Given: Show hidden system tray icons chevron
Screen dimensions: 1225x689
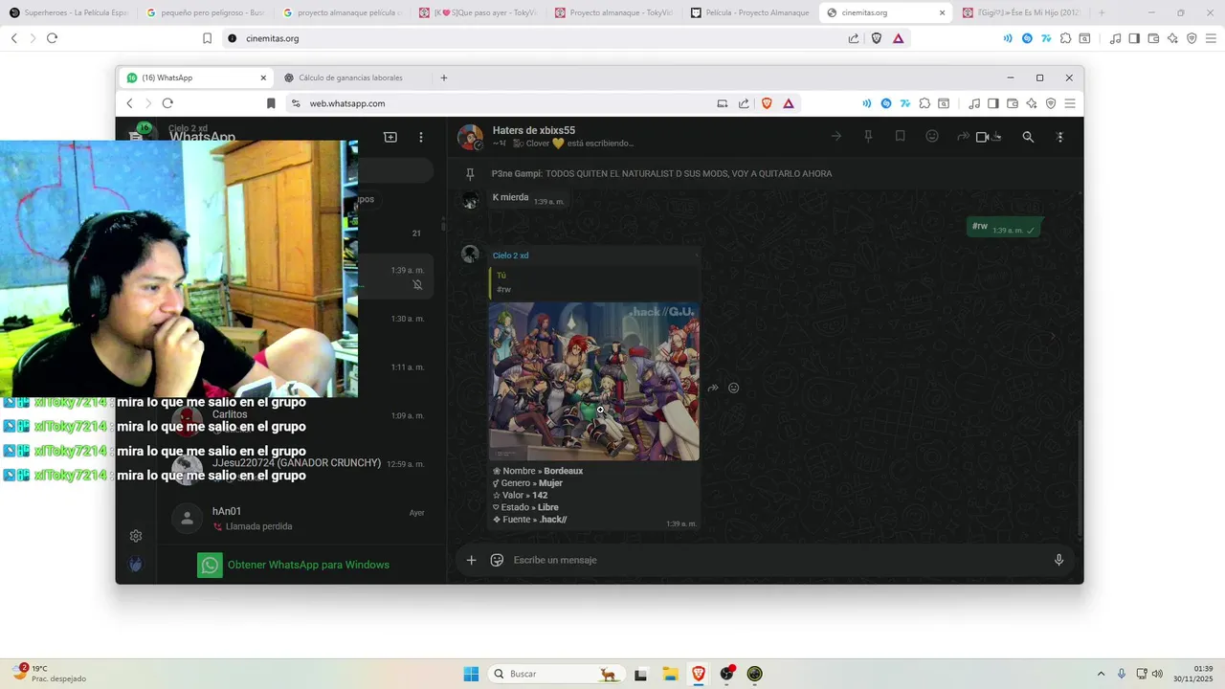Looking at the screenshot, I should 1101,674.
